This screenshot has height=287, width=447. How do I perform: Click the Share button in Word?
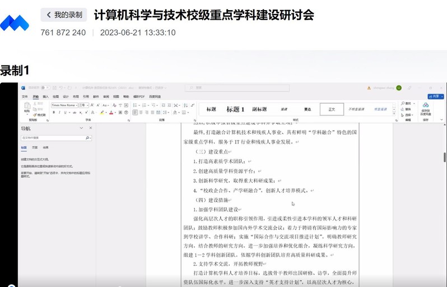point(435,96)
